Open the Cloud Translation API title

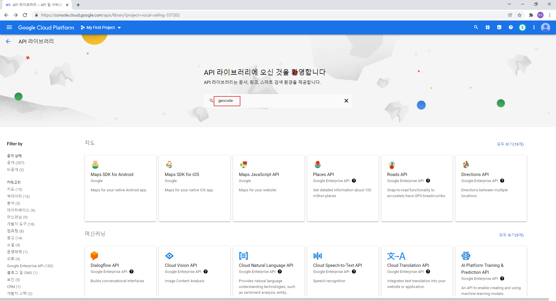click(x=408, y=265)
